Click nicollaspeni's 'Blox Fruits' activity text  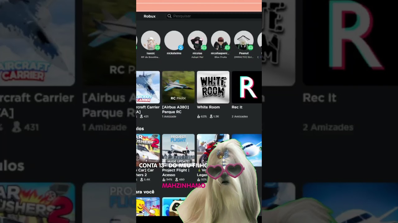point(220,57)
